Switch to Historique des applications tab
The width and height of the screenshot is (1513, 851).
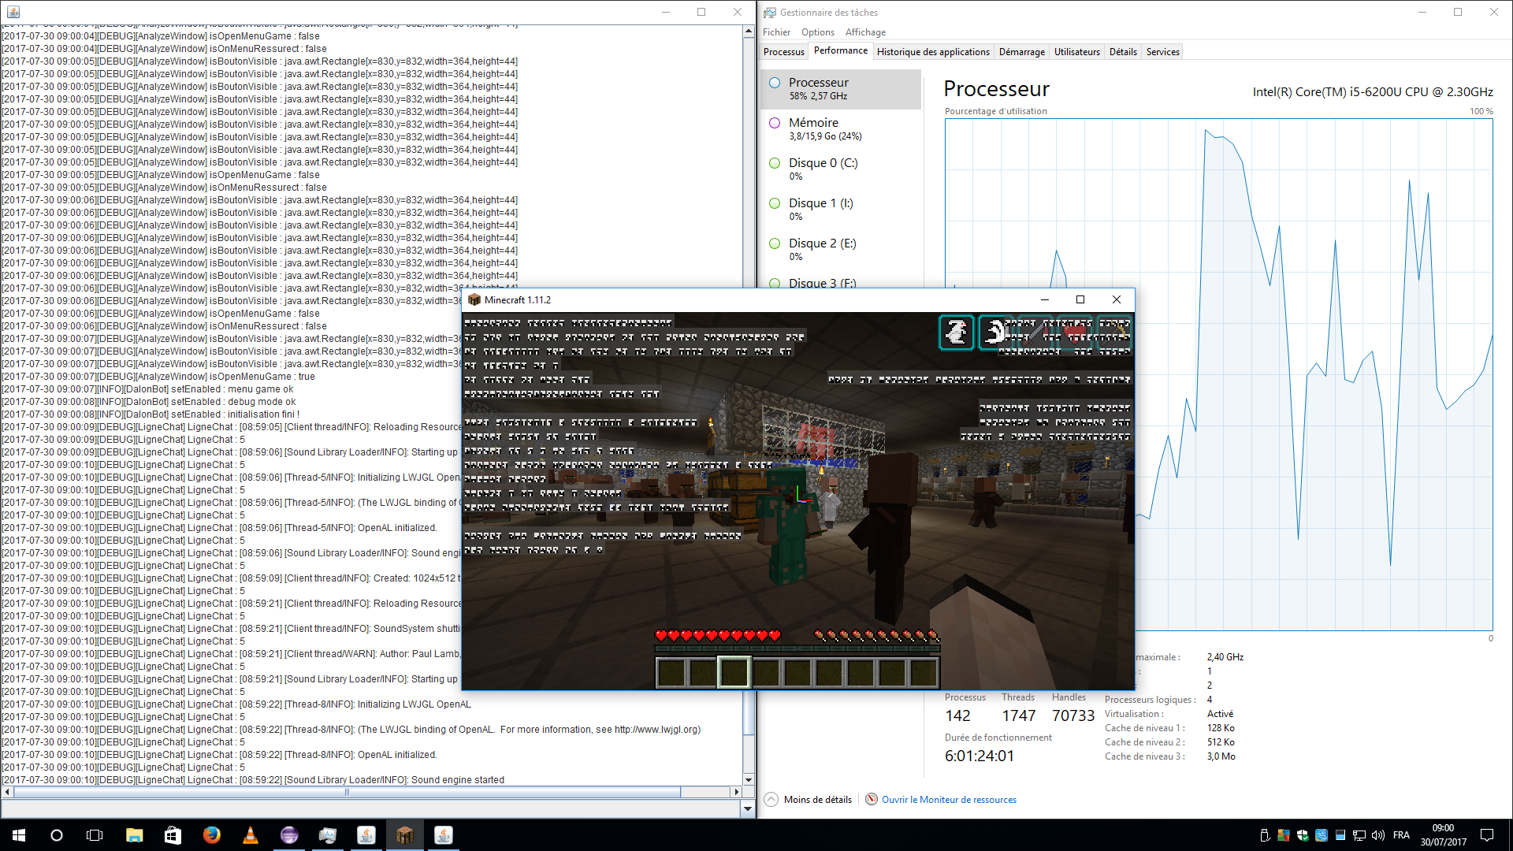click(x=933, y=52)
